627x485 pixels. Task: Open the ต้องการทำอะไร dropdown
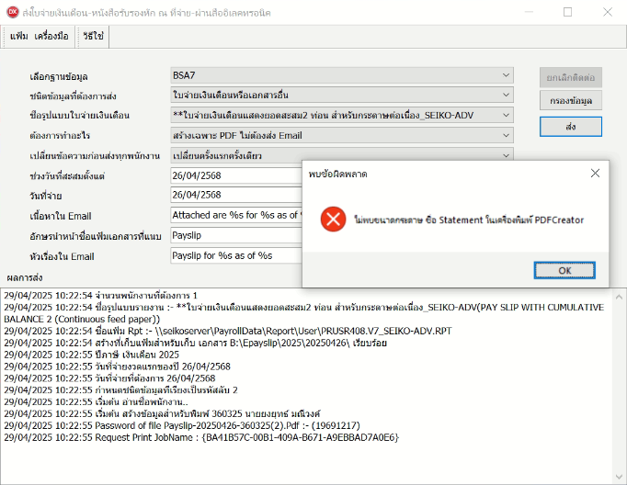[341, 135]
